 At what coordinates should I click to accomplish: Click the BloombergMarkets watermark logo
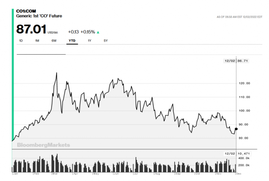43,145
